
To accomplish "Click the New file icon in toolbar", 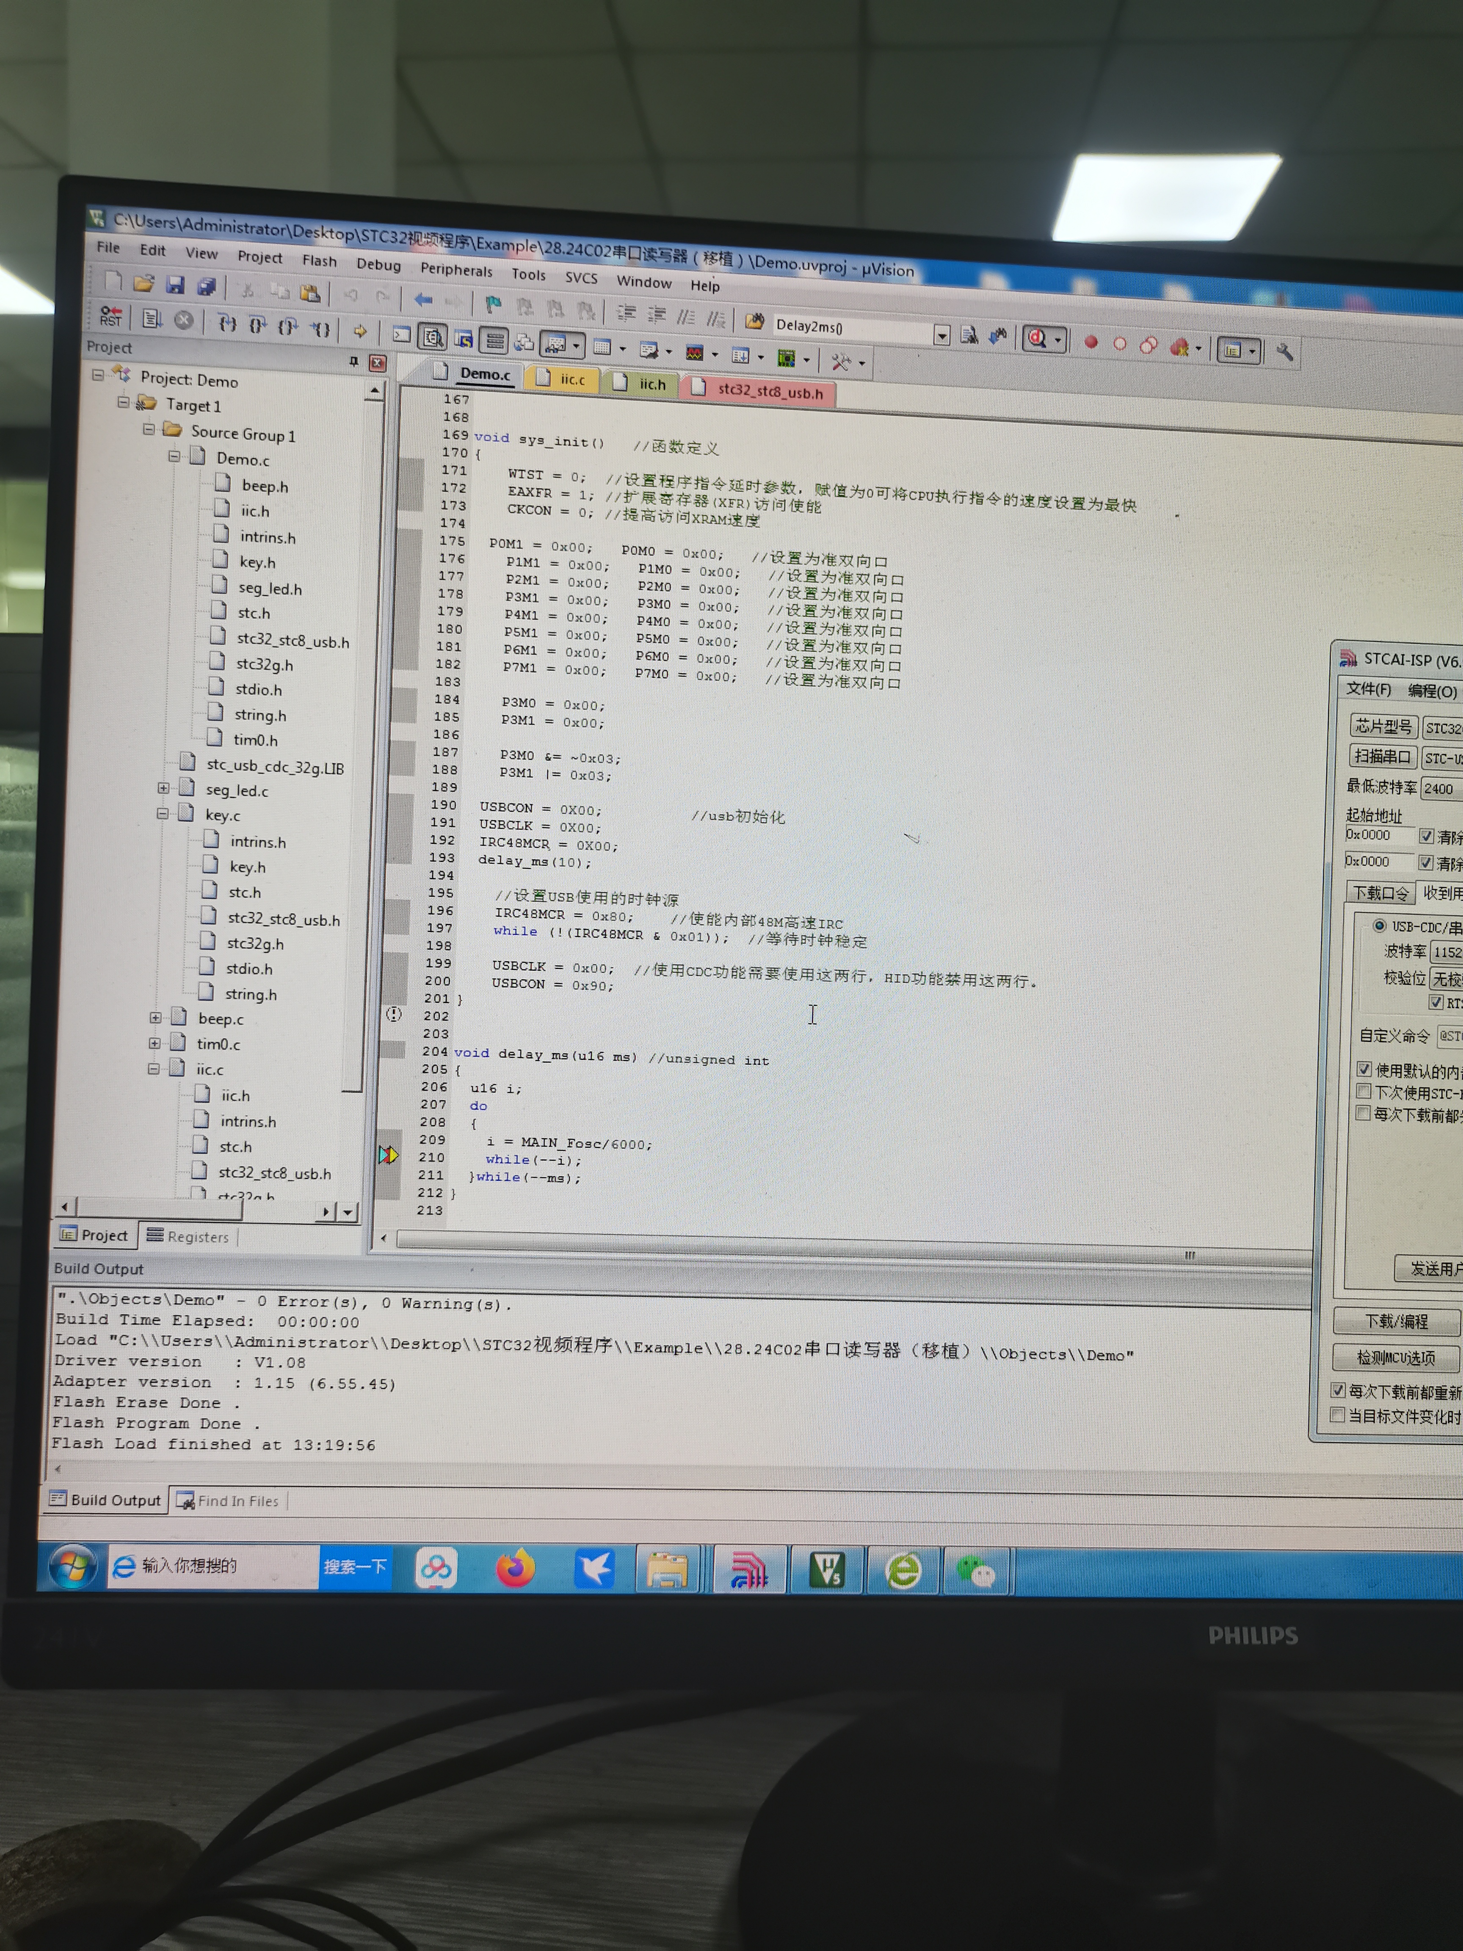I will (113, 280).
